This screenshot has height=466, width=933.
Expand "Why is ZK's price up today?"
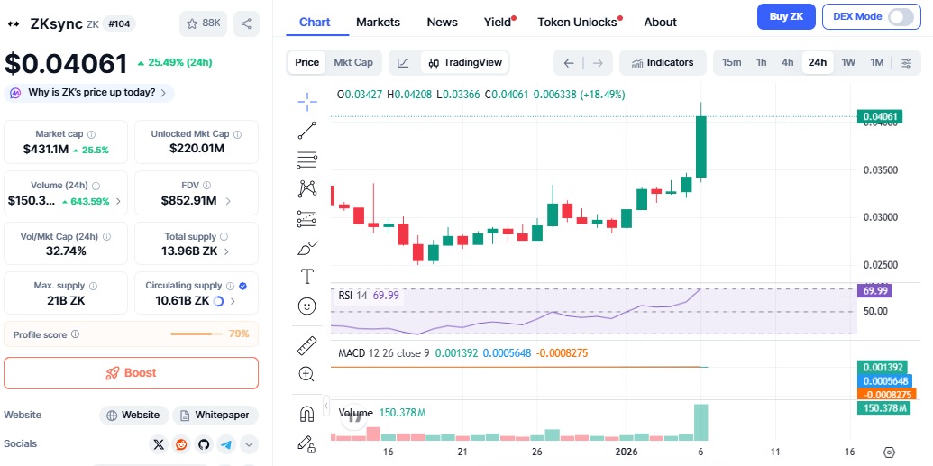(89, 92)
